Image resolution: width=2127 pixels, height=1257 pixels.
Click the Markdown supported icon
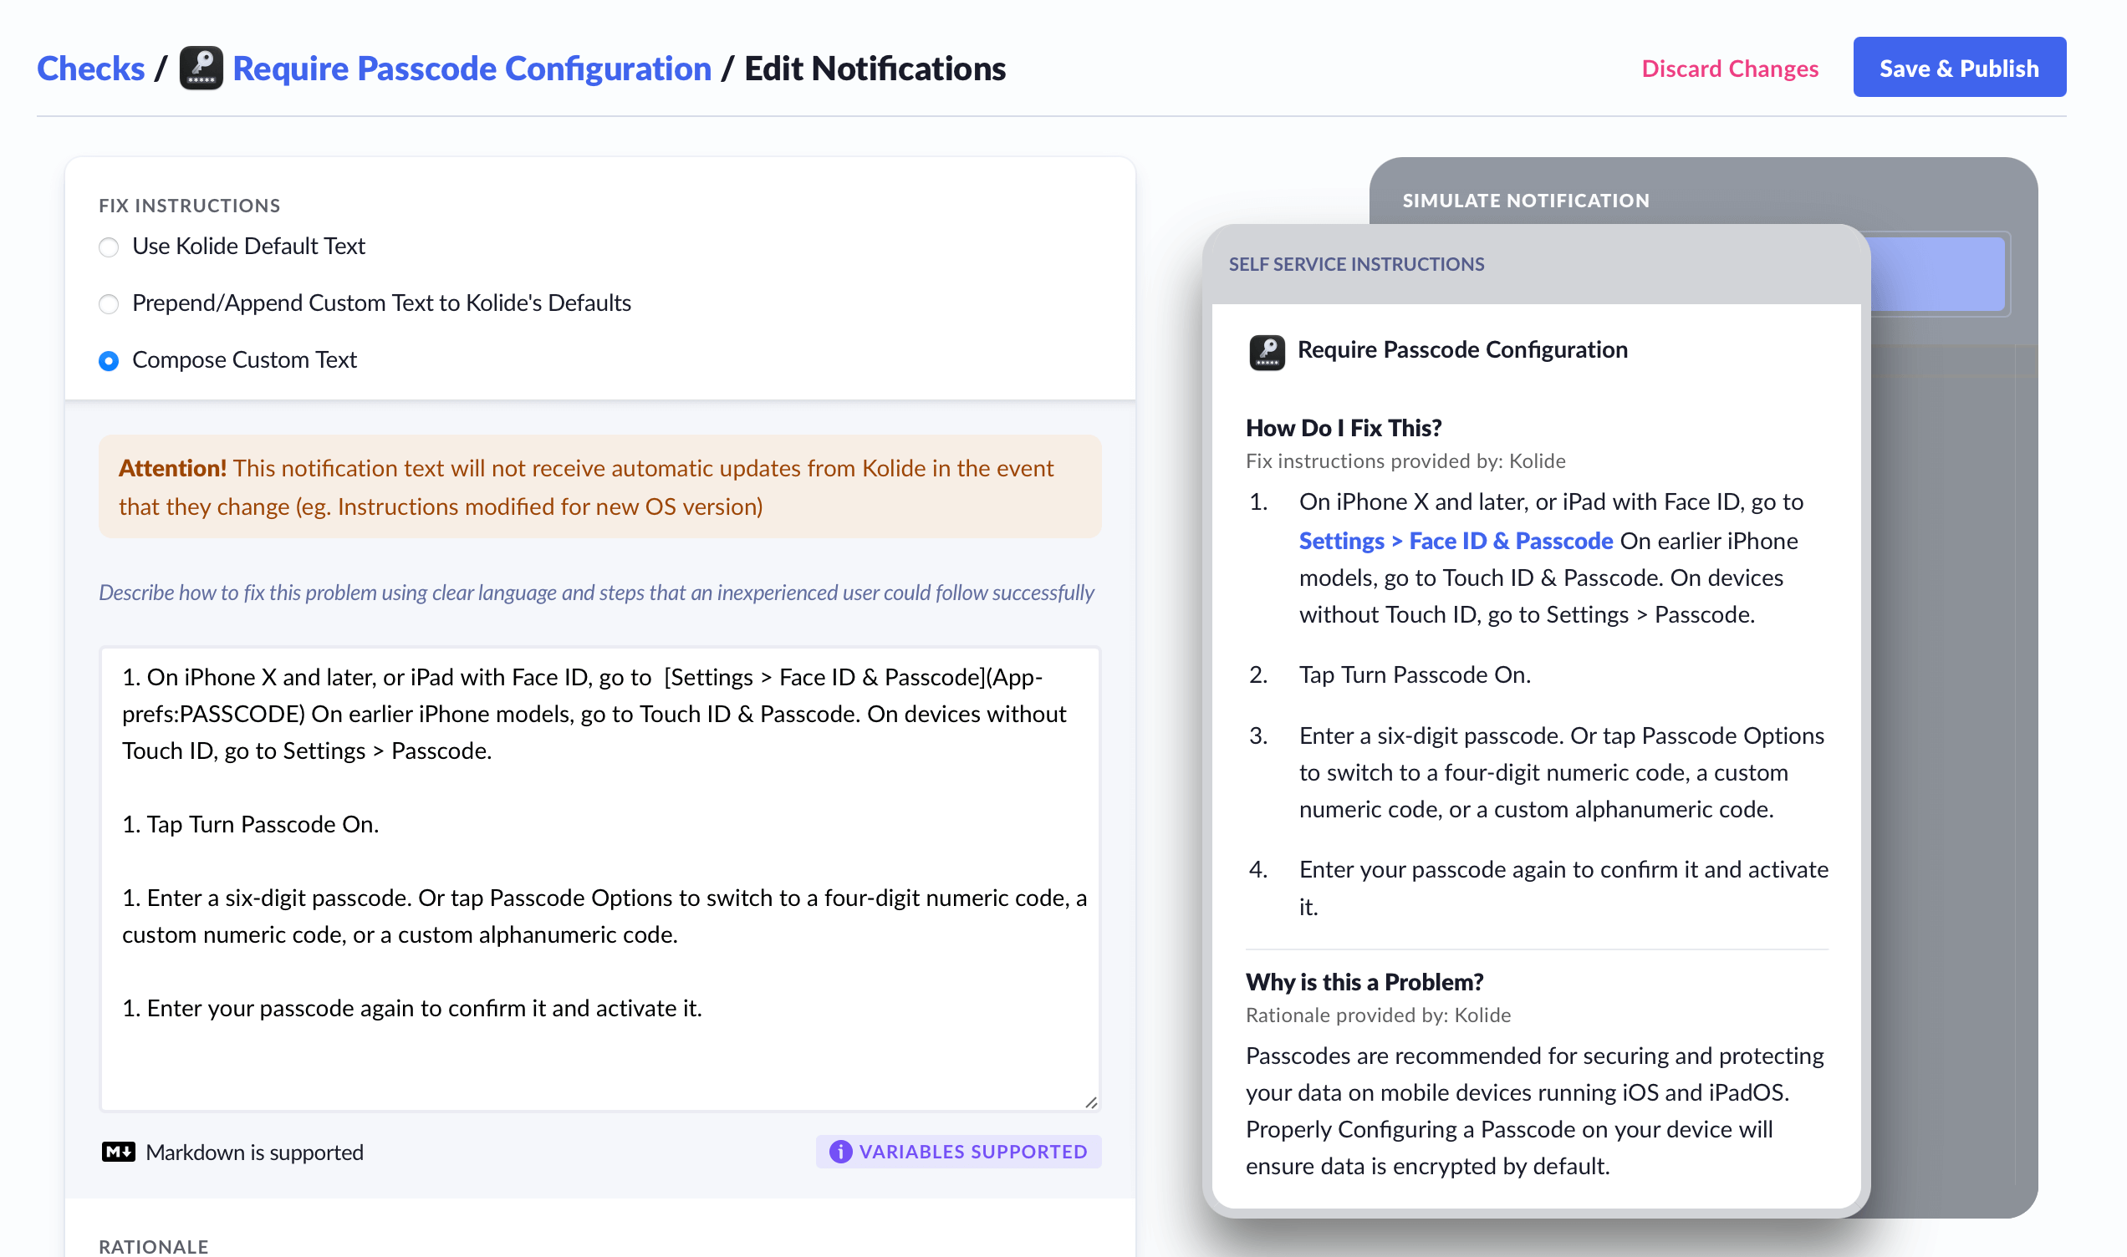pyautogui.click(x=118, y=1151)
